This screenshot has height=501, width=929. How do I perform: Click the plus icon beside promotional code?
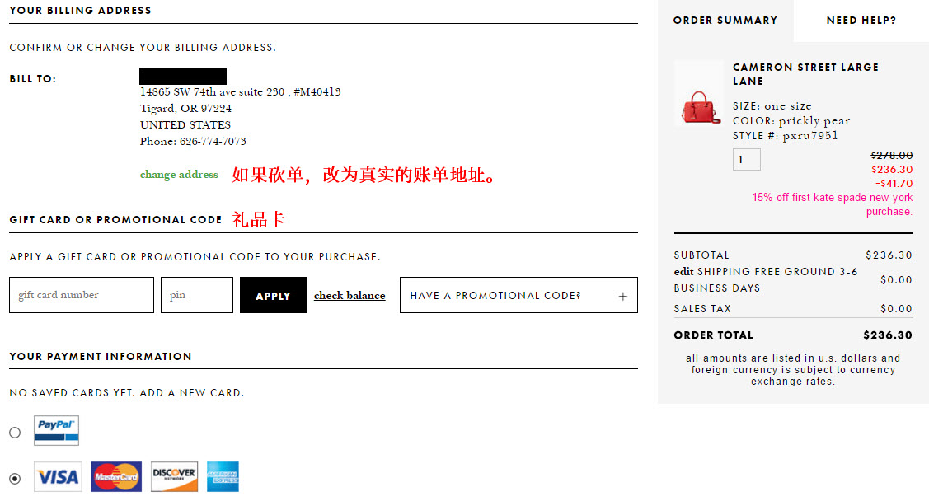622,296
